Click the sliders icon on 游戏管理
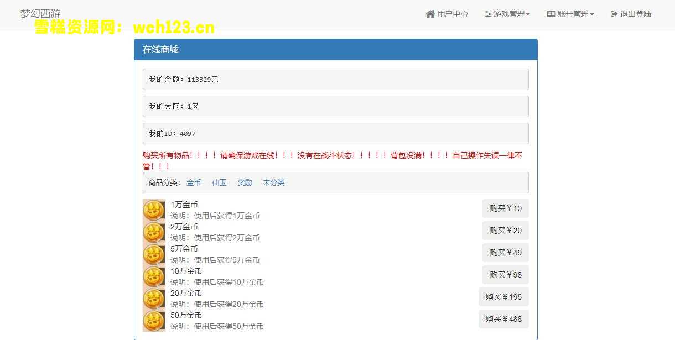 point(487,14)
